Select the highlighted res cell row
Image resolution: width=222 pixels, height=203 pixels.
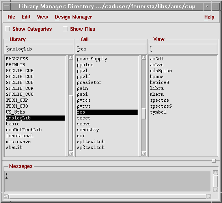click(107, 112)
